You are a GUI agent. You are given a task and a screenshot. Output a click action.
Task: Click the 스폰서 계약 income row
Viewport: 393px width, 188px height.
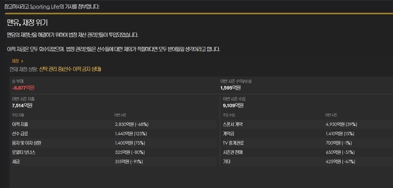pyautogui.click(x=306, y=124)
